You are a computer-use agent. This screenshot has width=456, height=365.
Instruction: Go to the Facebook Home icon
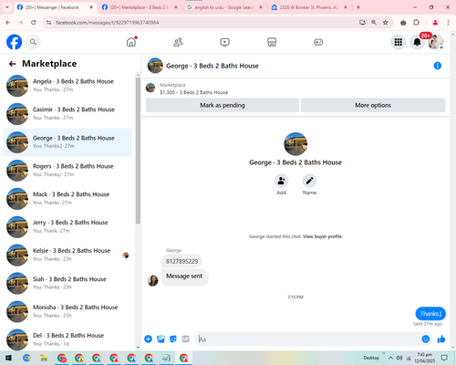(131, 42)
